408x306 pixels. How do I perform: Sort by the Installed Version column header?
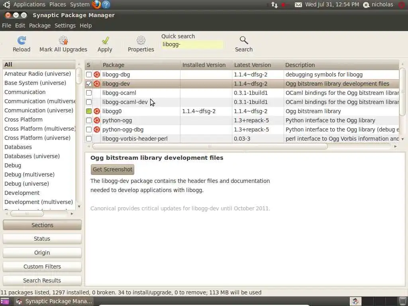click(206, 65)
